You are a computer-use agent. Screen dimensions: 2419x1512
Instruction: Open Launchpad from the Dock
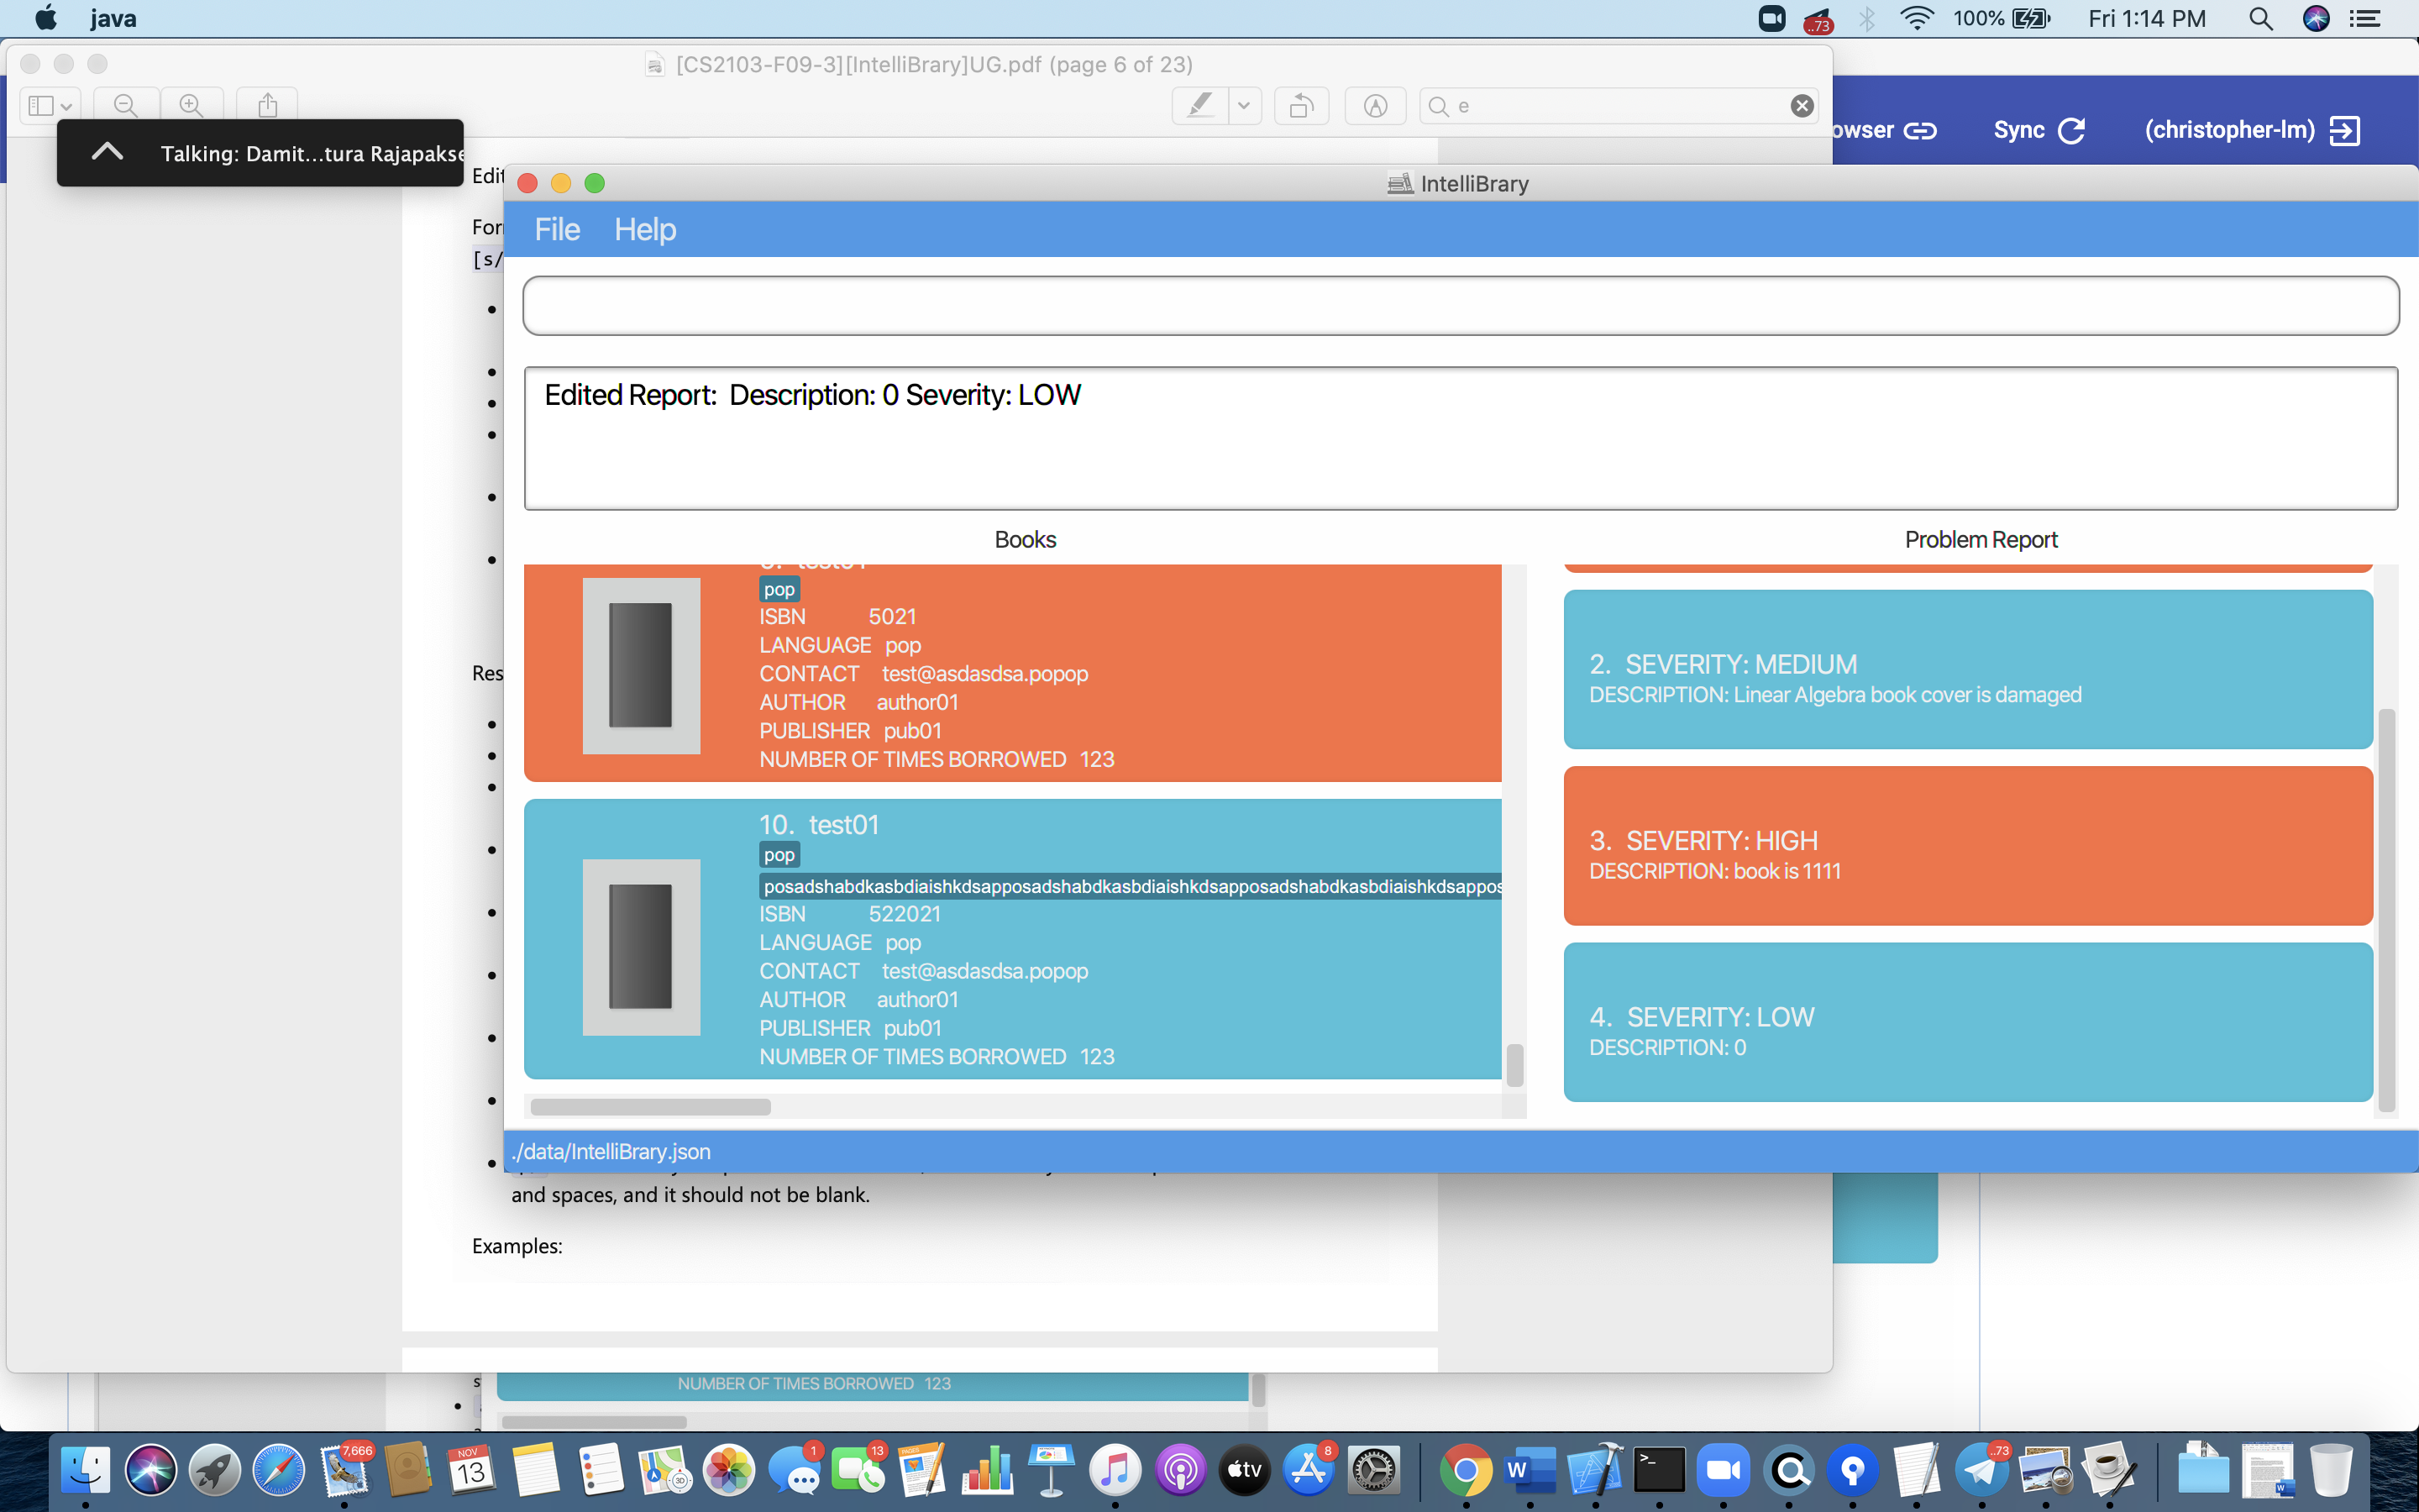(214, 1470)
